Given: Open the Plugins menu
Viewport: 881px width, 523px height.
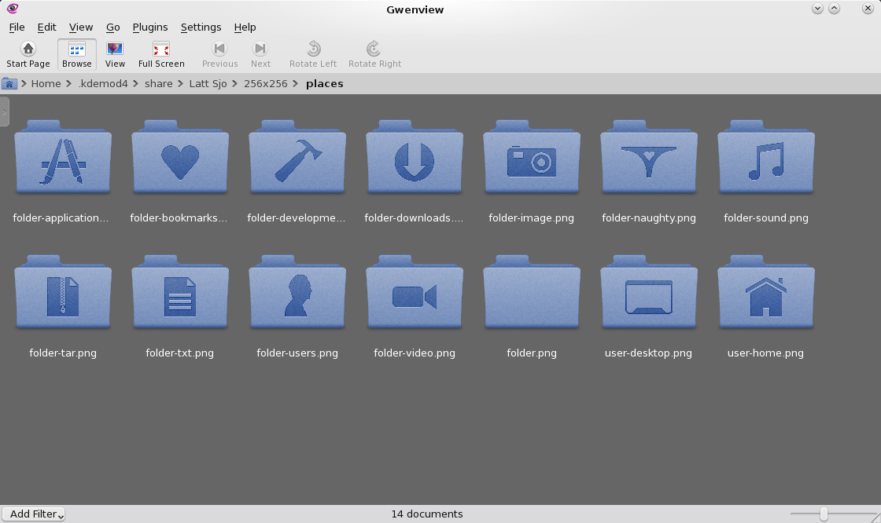Looking at the screenshot, I should click(150, 27).
